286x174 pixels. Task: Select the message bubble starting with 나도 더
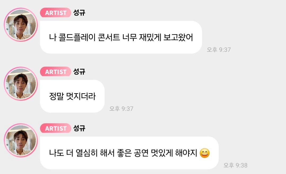point(129,153)
